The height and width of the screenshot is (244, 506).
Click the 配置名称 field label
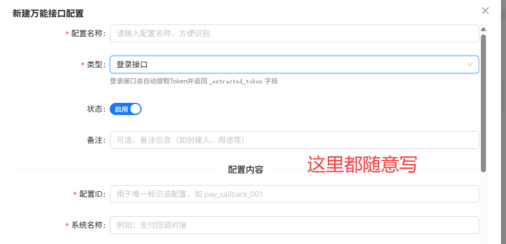88,33
